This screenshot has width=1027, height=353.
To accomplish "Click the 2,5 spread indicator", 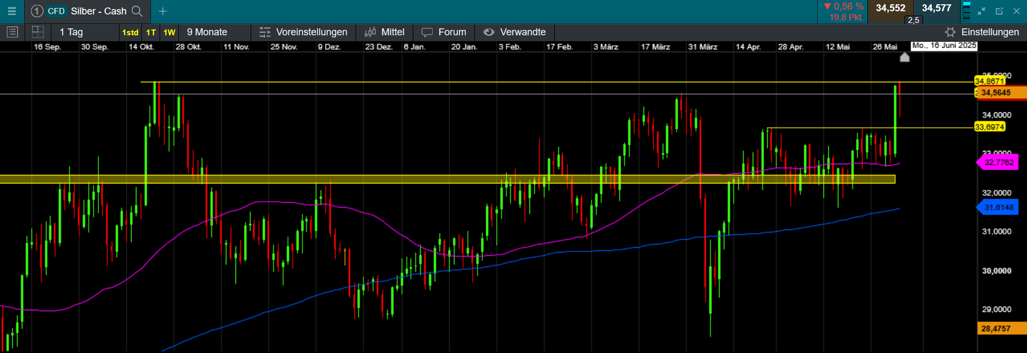I will [x=913, y=20].
